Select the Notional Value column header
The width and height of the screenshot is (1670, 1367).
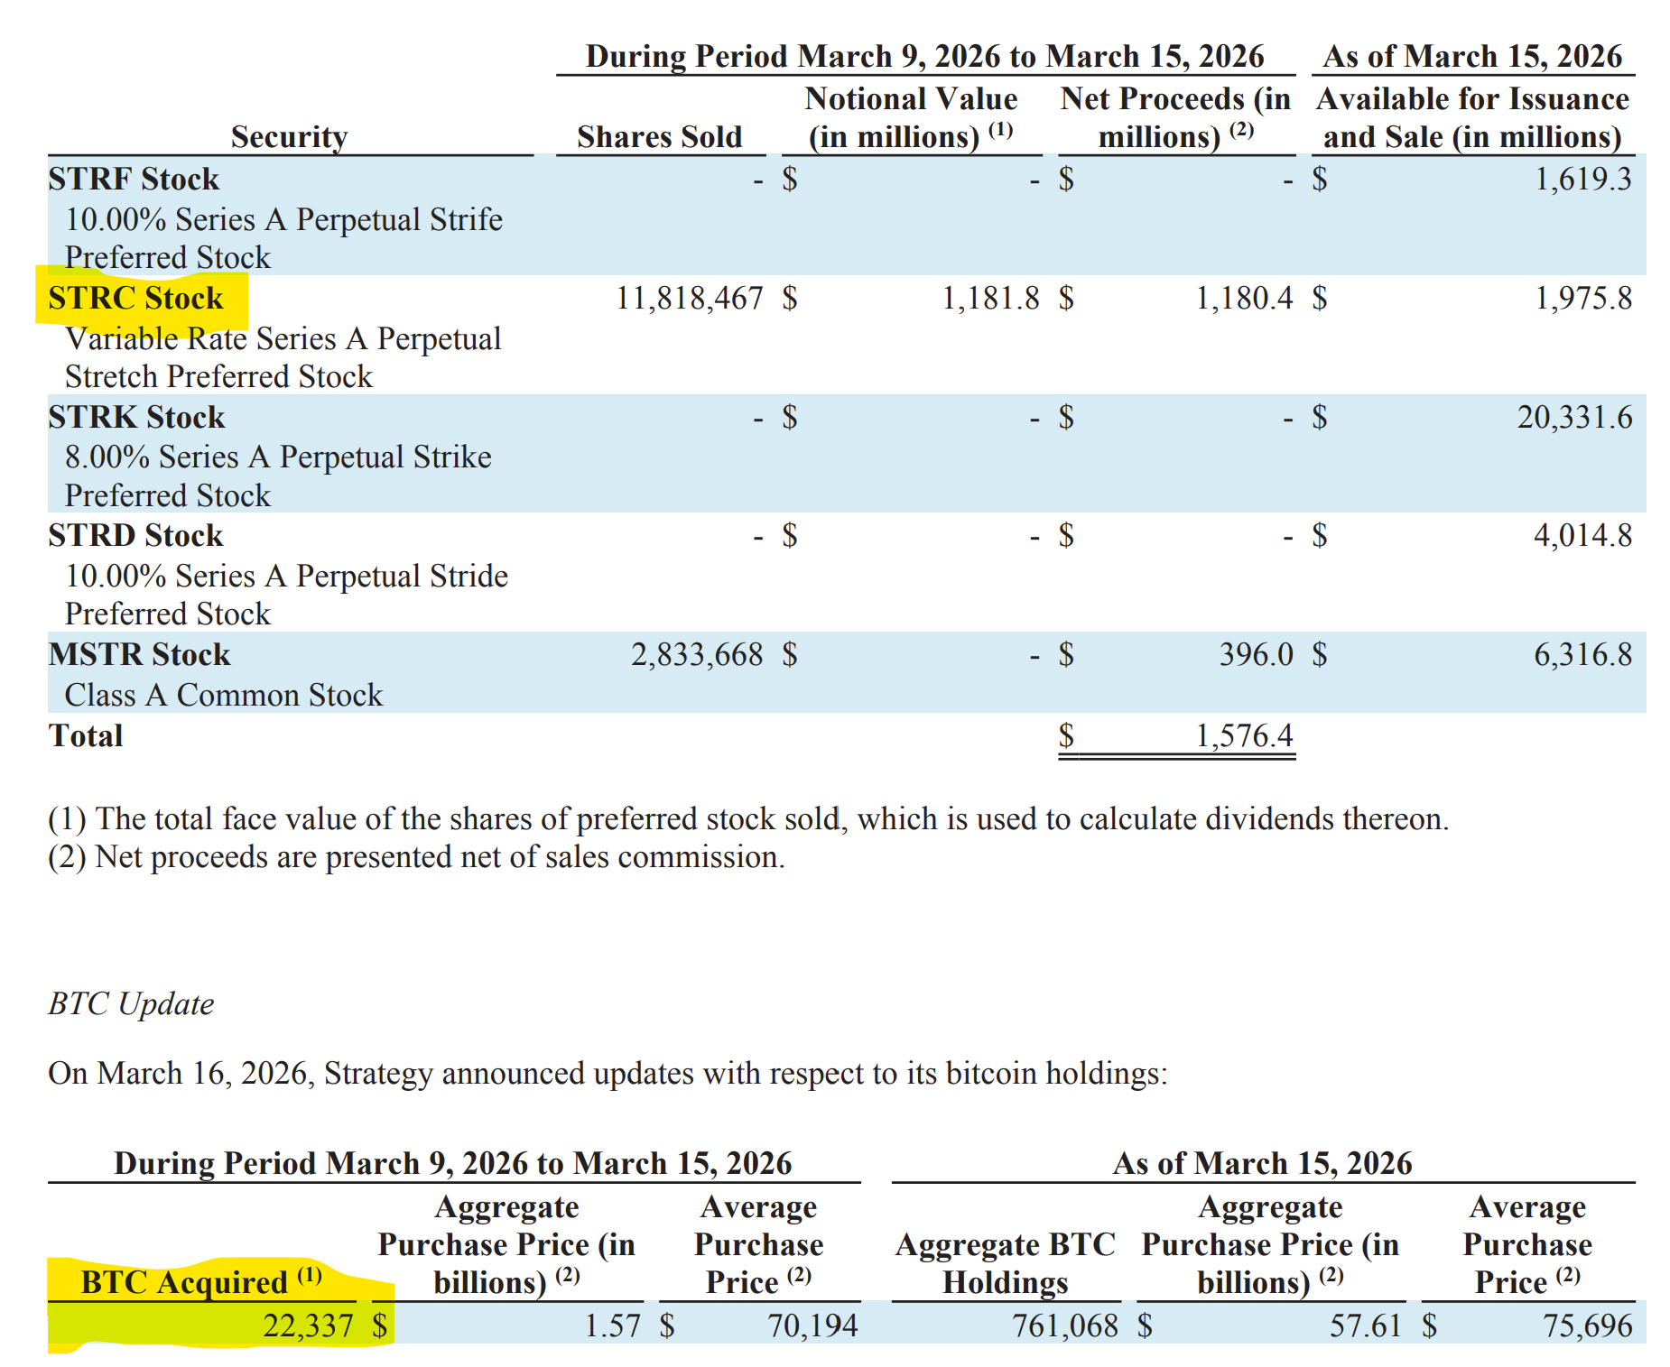tap(911, 117)
